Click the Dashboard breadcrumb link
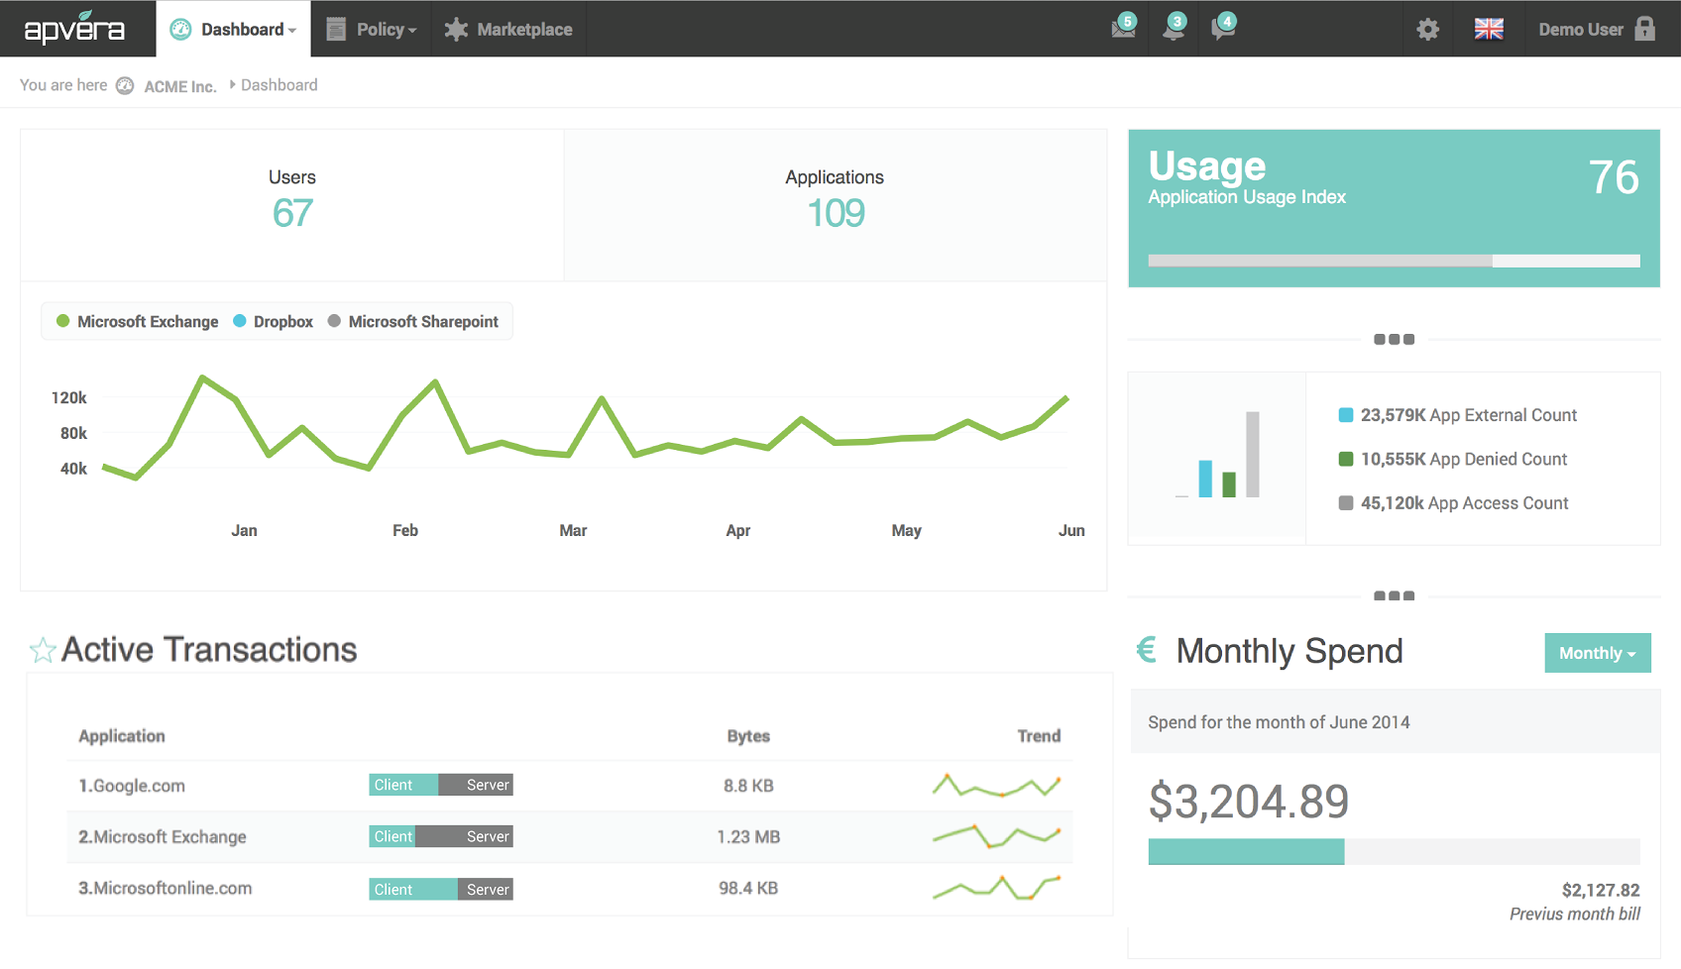 [x=280, y=85]
